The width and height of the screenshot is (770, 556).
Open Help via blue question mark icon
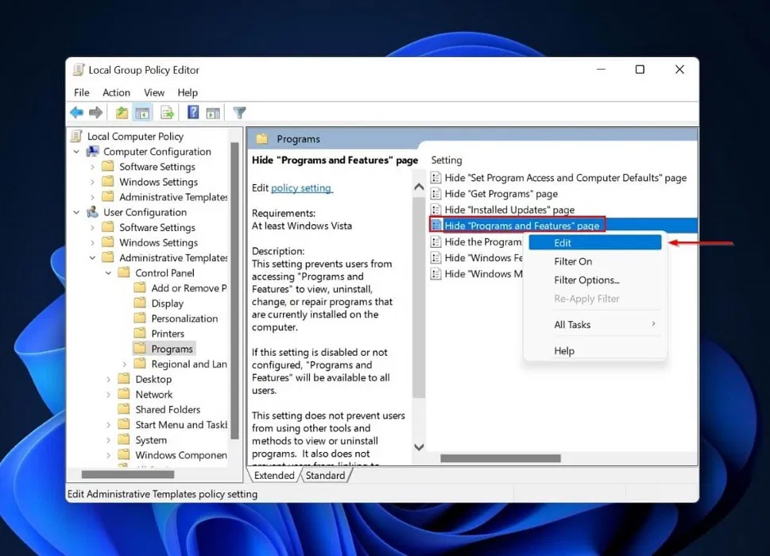(x=193, y=113)
